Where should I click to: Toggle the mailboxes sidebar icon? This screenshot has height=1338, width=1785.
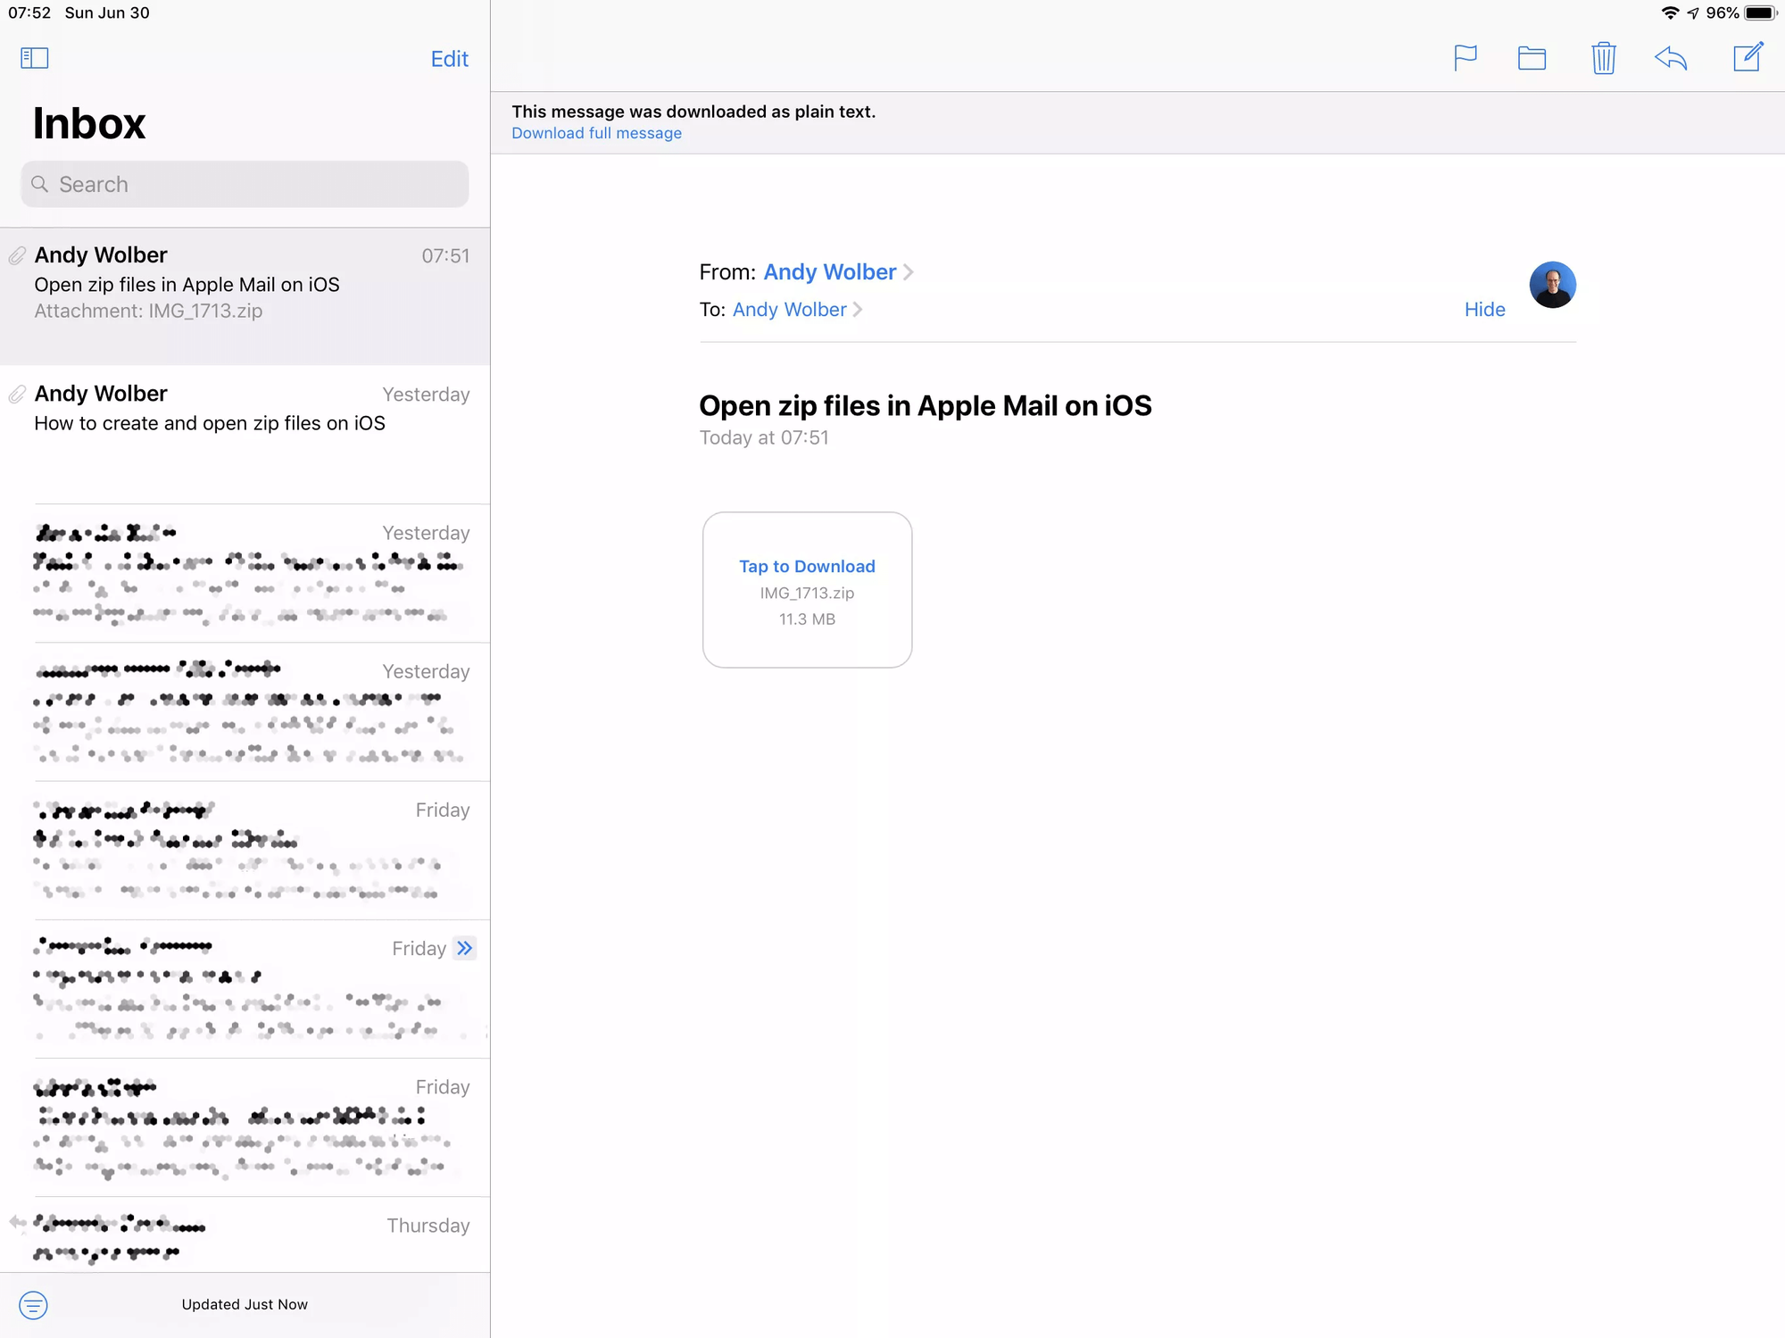click(34, 58)
